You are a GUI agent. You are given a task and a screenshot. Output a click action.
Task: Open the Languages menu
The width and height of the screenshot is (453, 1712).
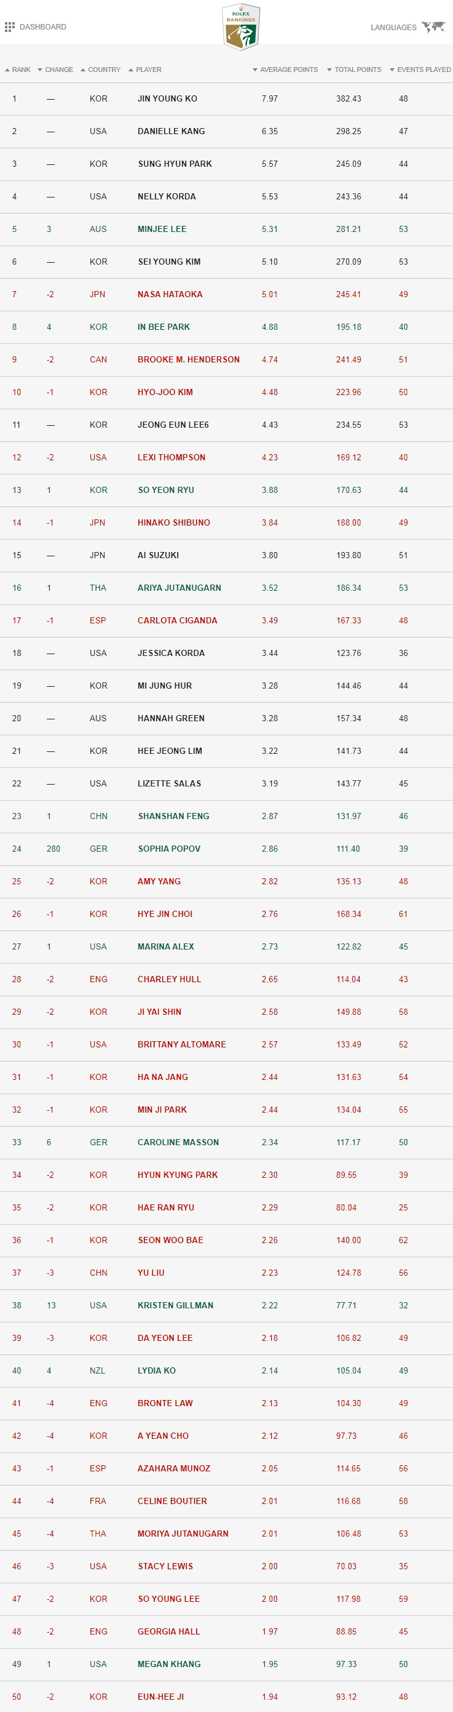(x=393, y=27)
